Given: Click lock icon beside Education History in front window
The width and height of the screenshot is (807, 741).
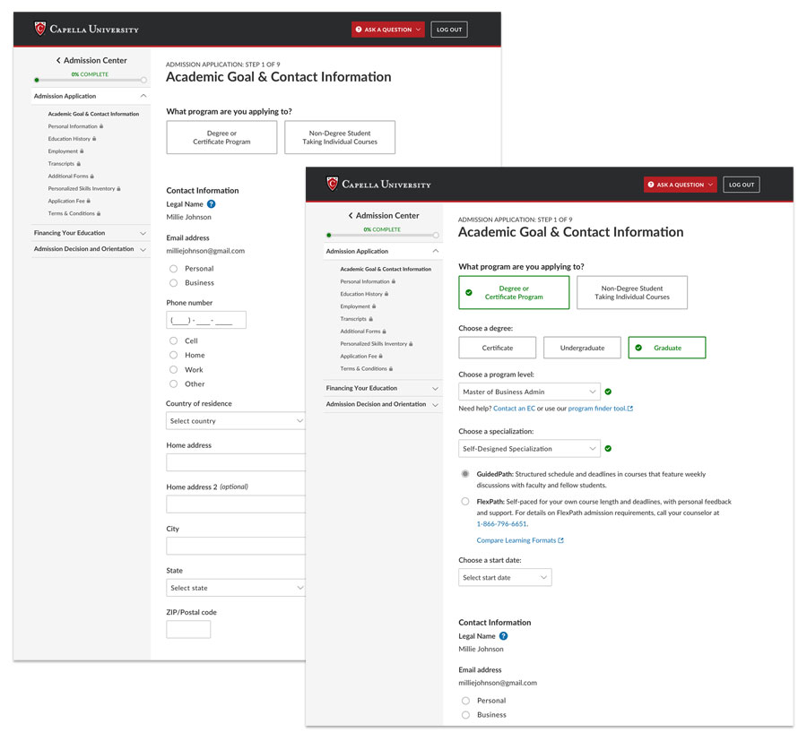Looking at the screenshot, I should [386, 294].
